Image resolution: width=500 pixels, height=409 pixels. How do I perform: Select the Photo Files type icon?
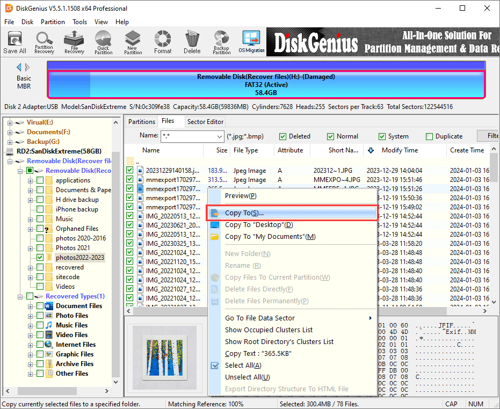click(x=49, y=316)
